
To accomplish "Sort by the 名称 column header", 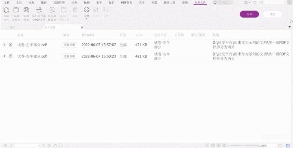I will coord(20,35).
